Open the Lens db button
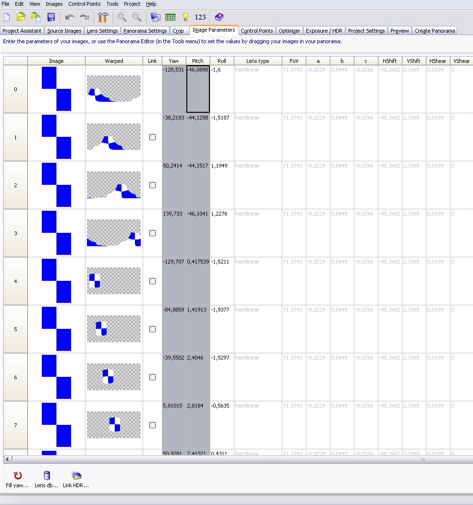The height and width of the screenshot is (505, 473). coord(47,479)
